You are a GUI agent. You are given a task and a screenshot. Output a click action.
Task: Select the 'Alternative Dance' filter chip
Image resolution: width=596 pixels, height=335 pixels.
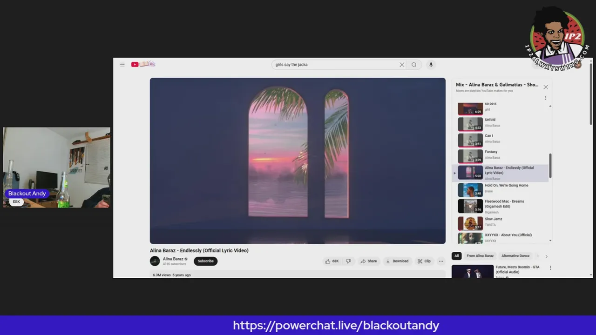click(x=515, y=256)
